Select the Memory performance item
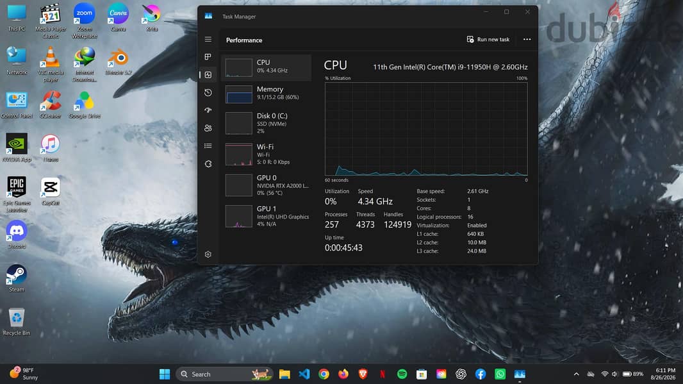This screenshot has width=683, height=384. click(x=266, y=94)
